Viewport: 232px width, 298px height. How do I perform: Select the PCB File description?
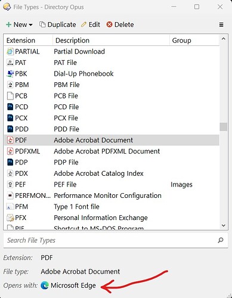(x=66, y=96)
